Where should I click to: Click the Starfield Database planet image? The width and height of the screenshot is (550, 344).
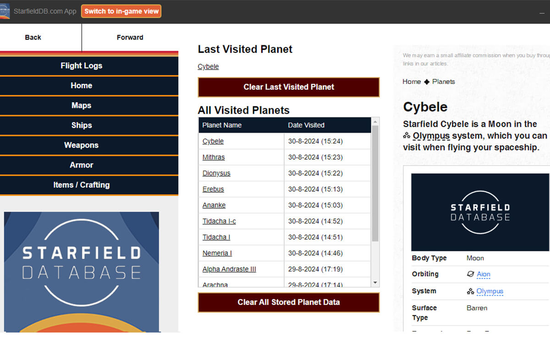pos(480,212)
